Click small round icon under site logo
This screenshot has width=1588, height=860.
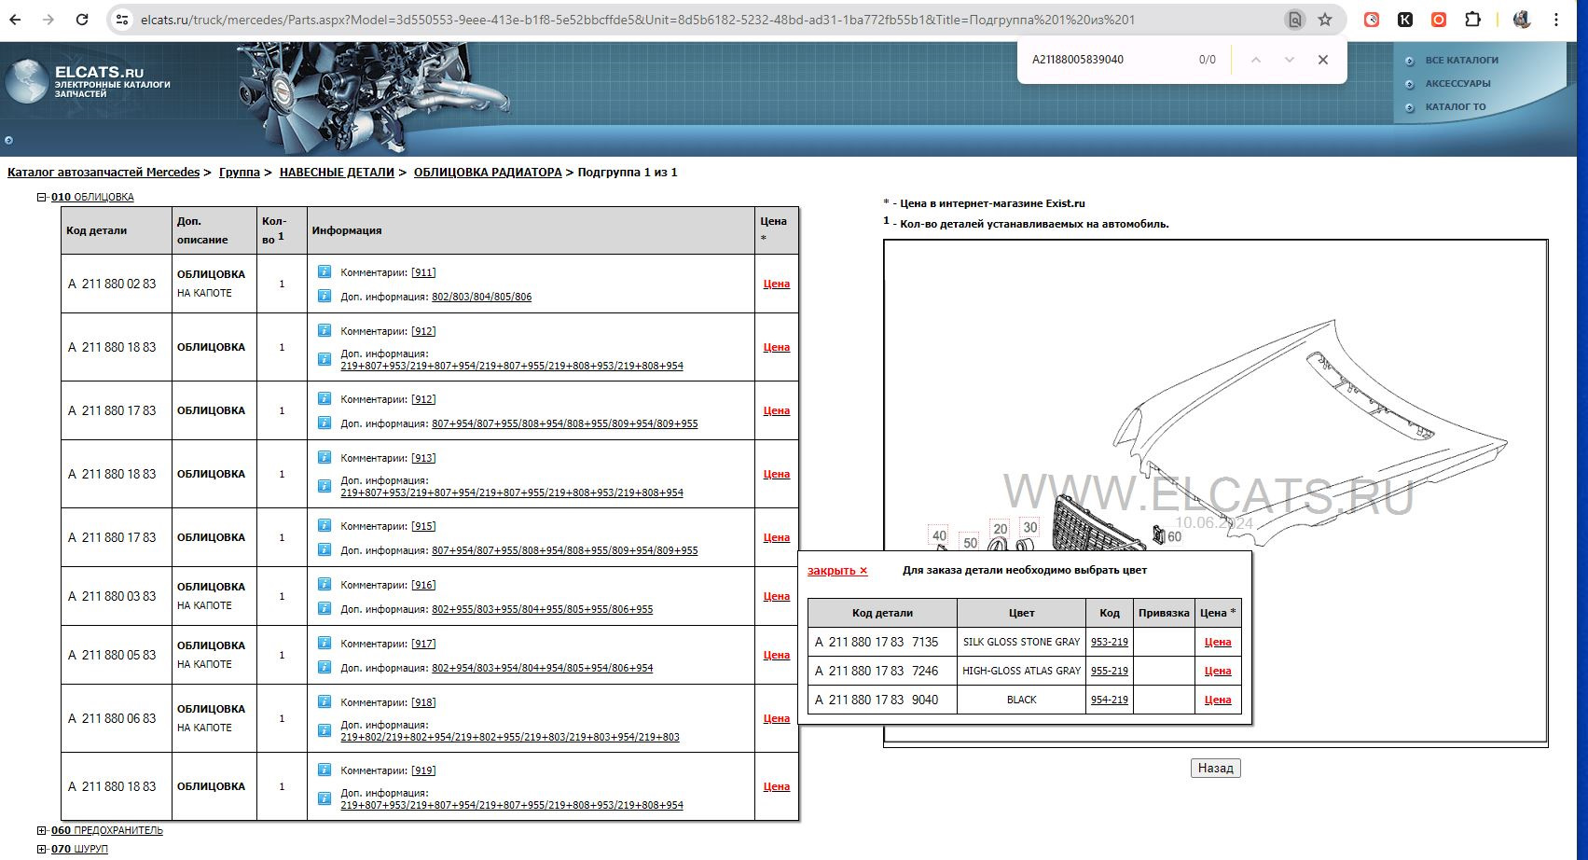click(x=8, y=141)
